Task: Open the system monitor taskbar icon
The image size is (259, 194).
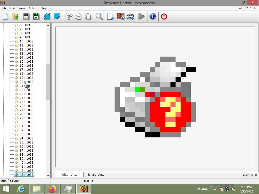Action: (68, 189)
